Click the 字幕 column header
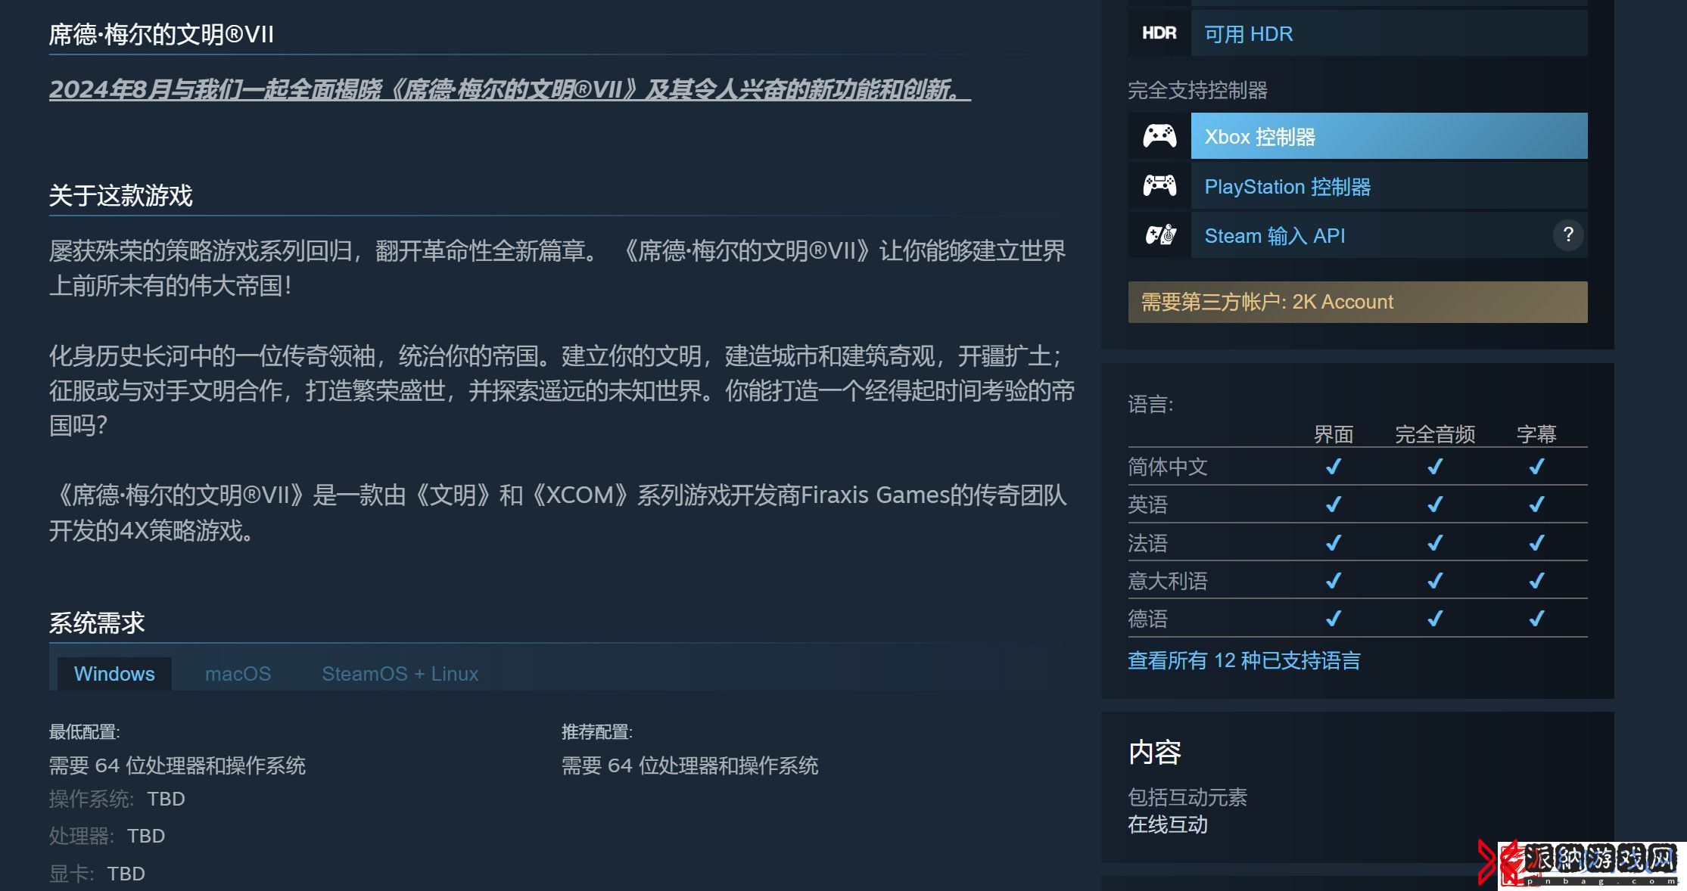This screenshot has height=891, width=1687. 1536,434
